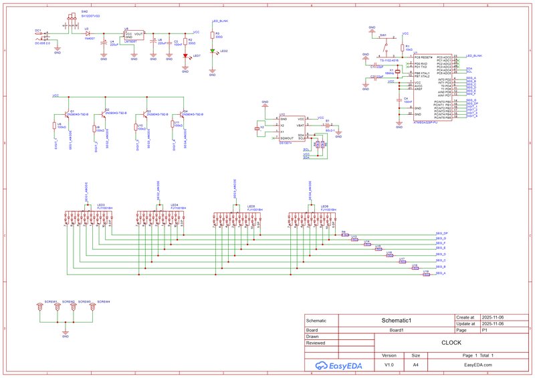Click the EasyEDA.com link in title block
Viewport: 535px width, 378px height.
pos(478,365)
